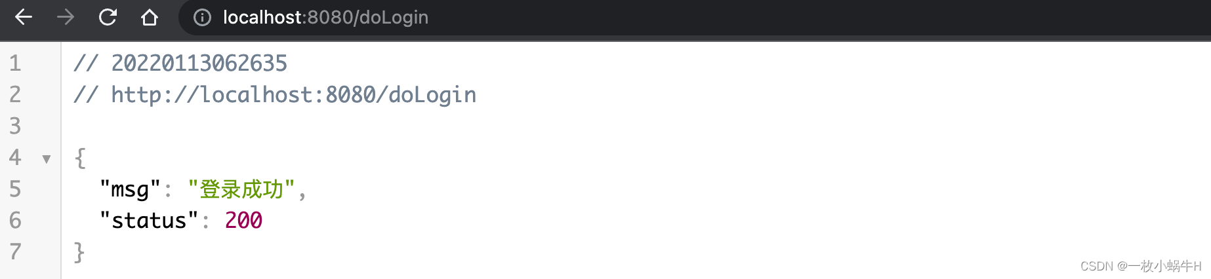The height and width of the screenshot is (279, 1211).
Task: Click the commented http://localhost:8080/doLogin URL
Action: pyautogui.click(x=293, y=95)
